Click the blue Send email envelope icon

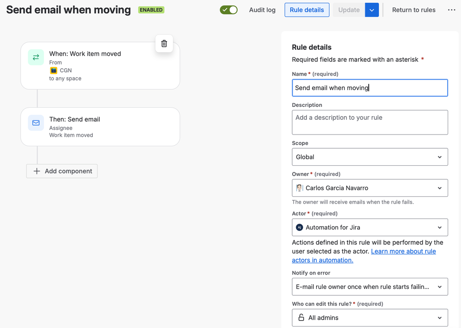pyautogui.click(x=36, y=123)
